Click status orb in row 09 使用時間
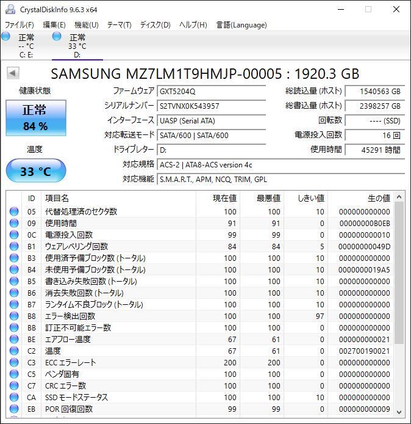Screen dimensions: 411x424 [x=14, y=223]
